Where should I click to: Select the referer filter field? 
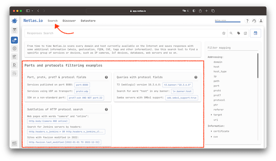(218, 109)
